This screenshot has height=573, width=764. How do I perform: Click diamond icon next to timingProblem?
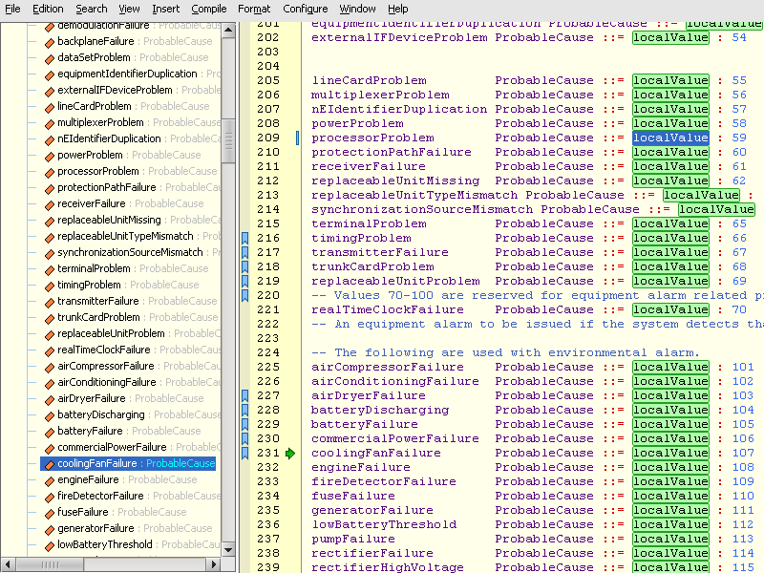click(x=50, y=286)
